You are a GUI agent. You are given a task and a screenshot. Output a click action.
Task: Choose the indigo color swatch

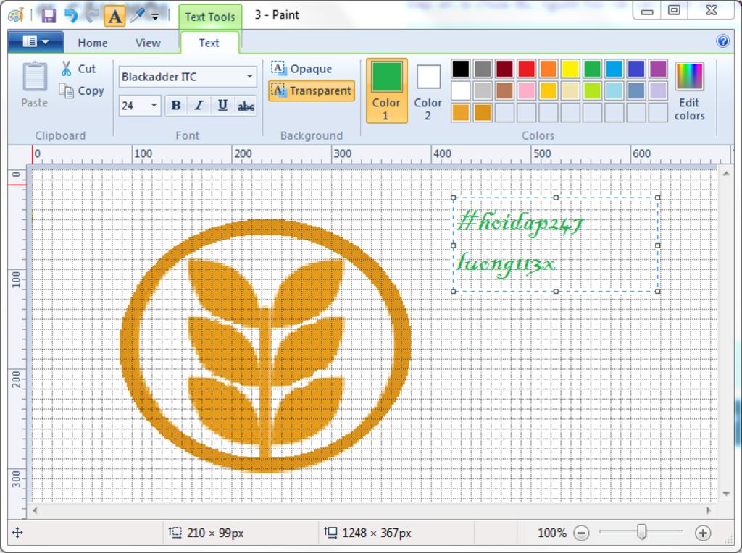[x=636, y=69]
